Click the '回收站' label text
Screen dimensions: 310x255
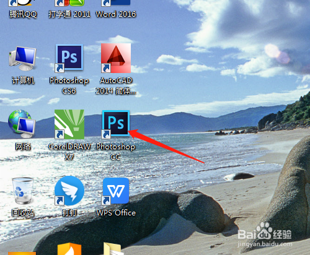point(23,213)
